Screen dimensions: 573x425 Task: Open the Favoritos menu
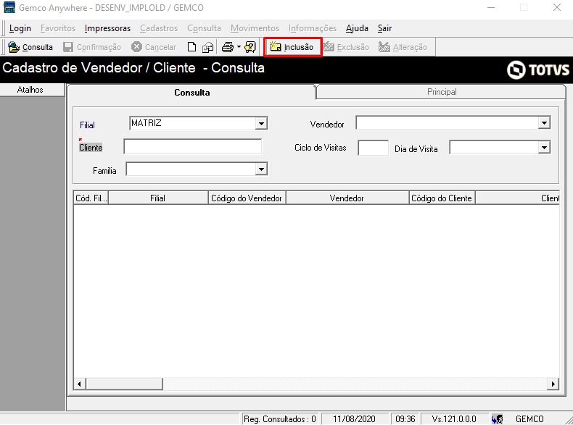tap(58, 28)
